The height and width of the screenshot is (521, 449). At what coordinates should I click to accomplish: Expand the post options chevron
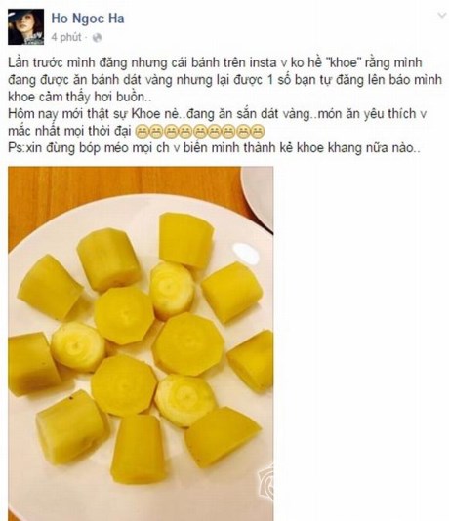click(x=442, y=15)
